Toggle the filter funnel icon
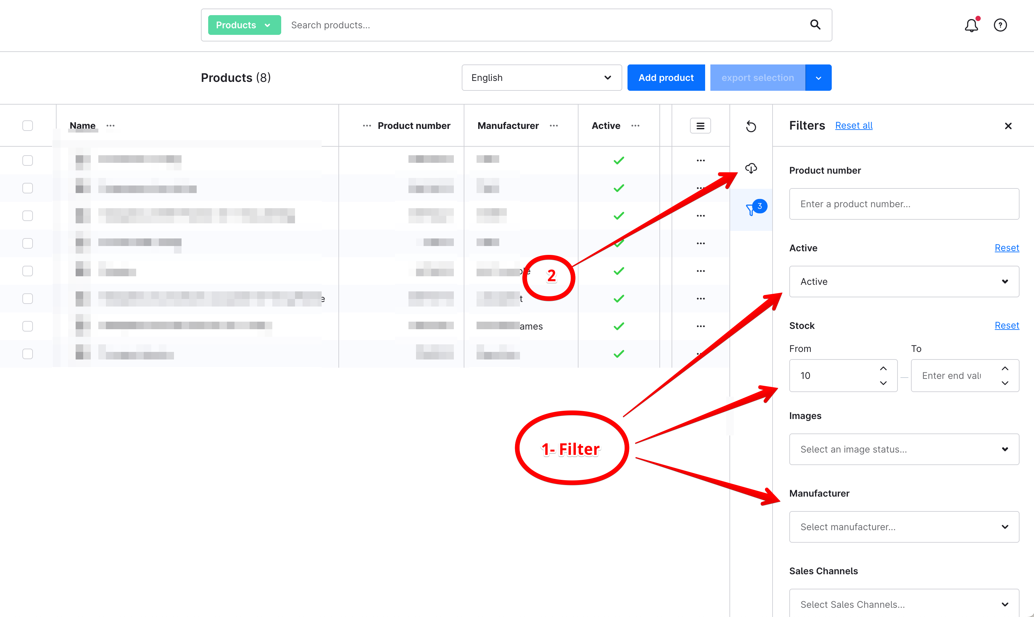This screenshot has height=617, width=1034. (x=751, y=210)
